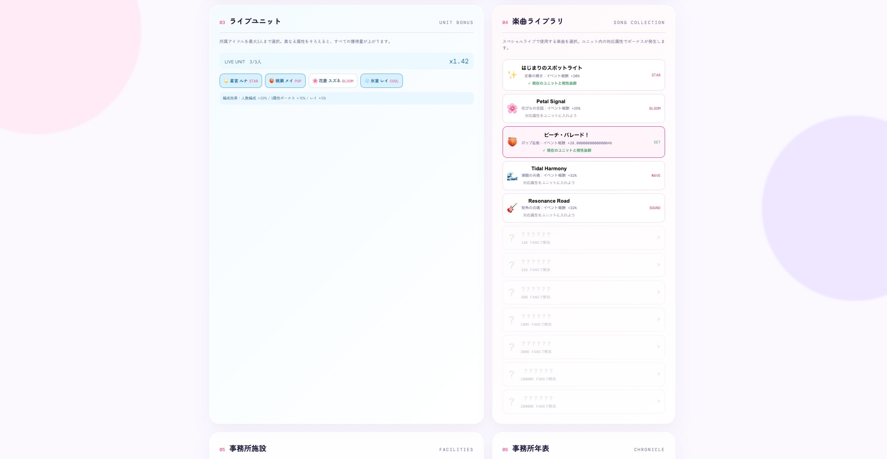Click the peach icon on ピーチ・パレード！

pyautogui.click(x=512, y=142)
